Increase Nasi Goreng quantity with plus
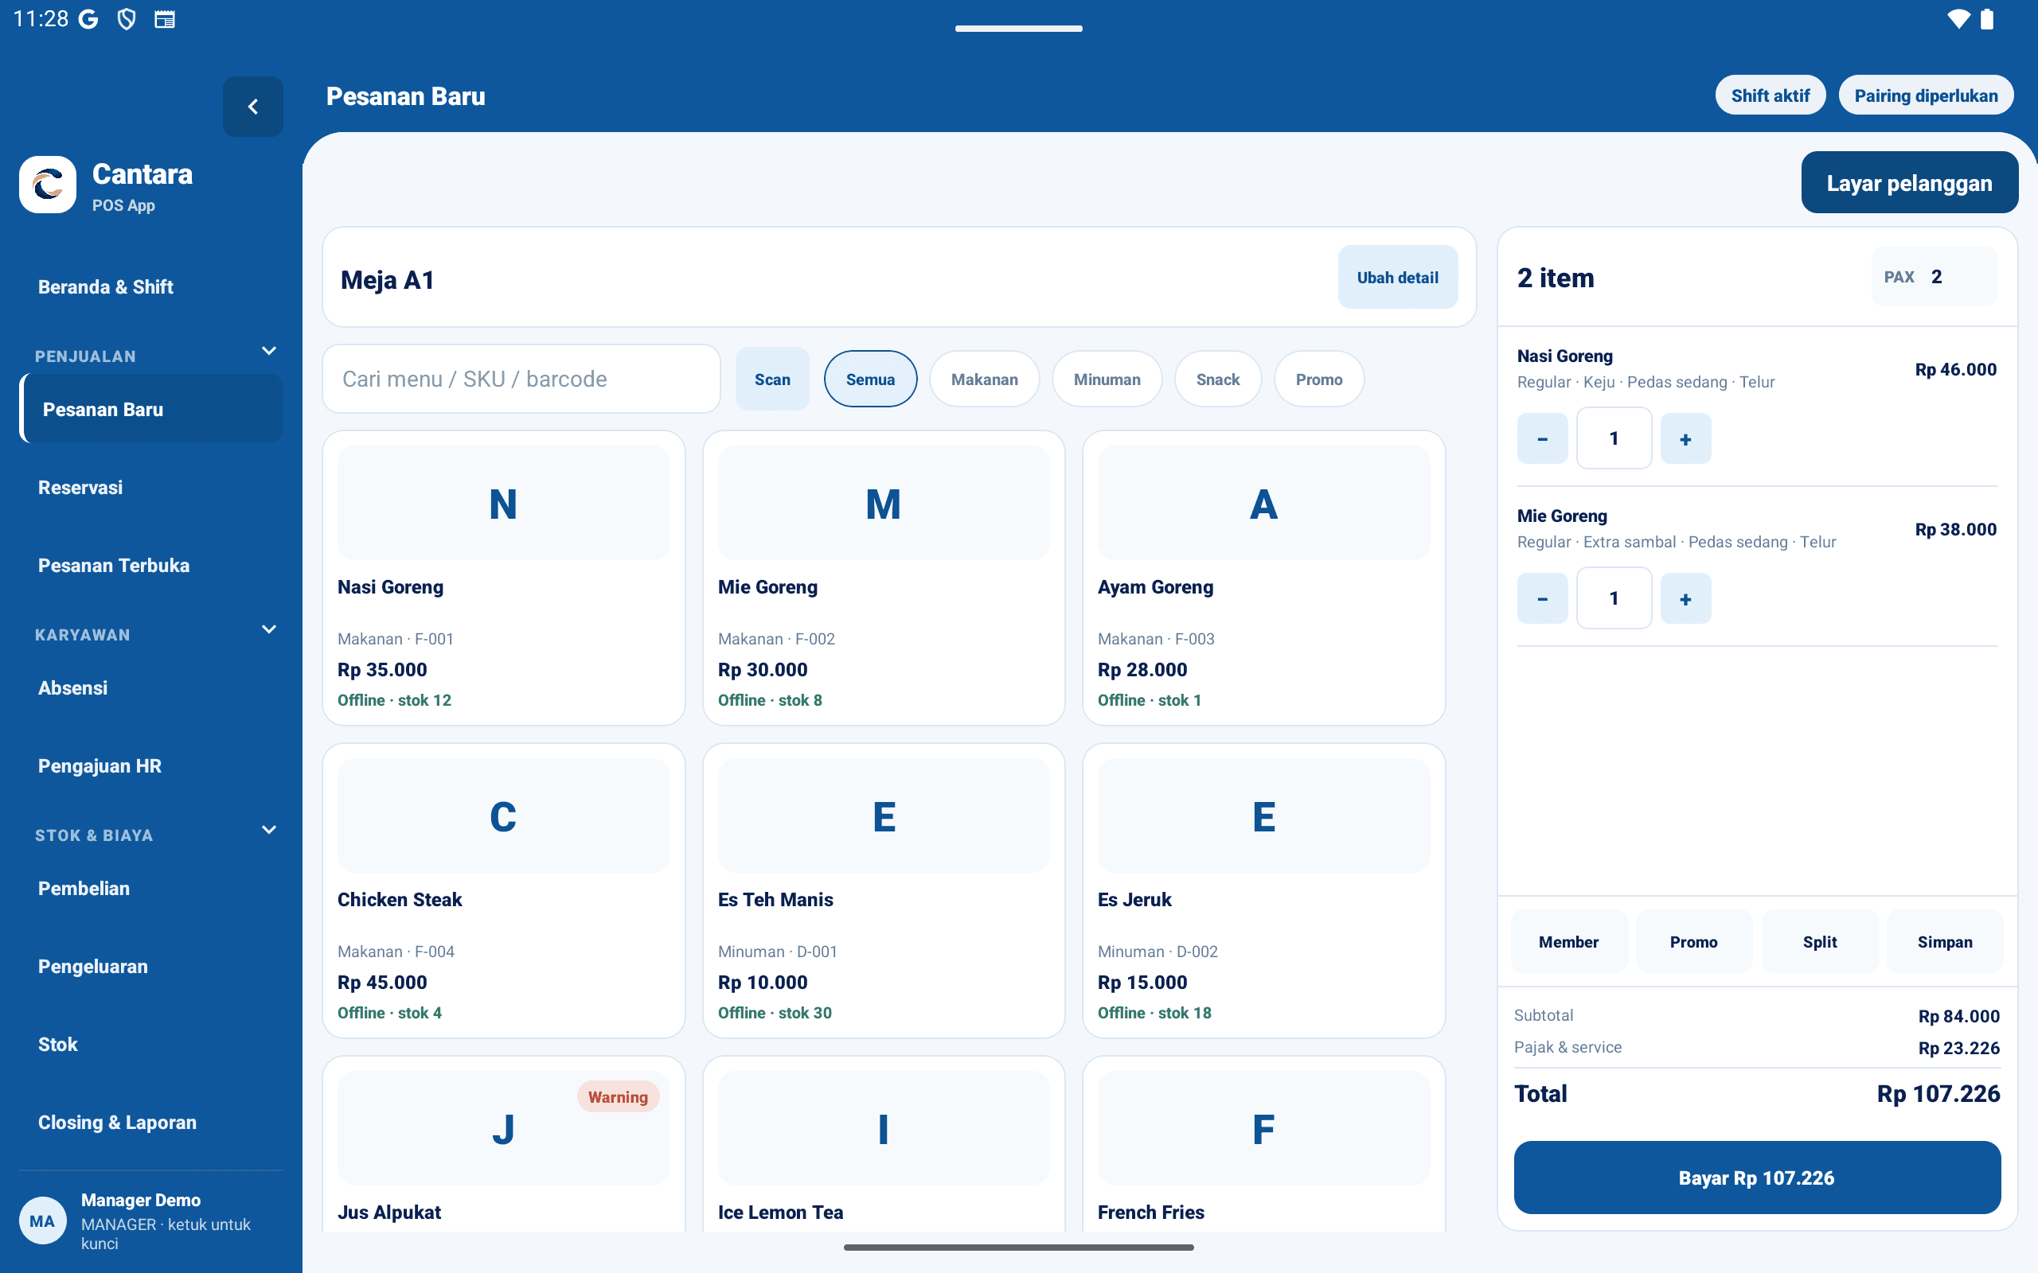The height and width of the screenshot is (1273, 2038). click(x=1685, y=438)
